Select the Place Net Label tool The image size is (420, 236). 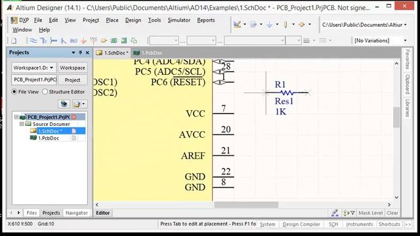point(73,41)
